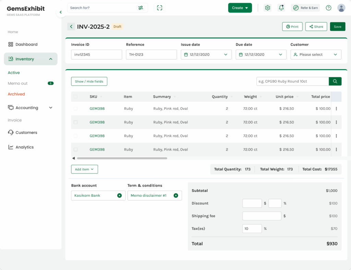
Task: Select all rows with header checkbox
Action: click(x=75, y=97)
